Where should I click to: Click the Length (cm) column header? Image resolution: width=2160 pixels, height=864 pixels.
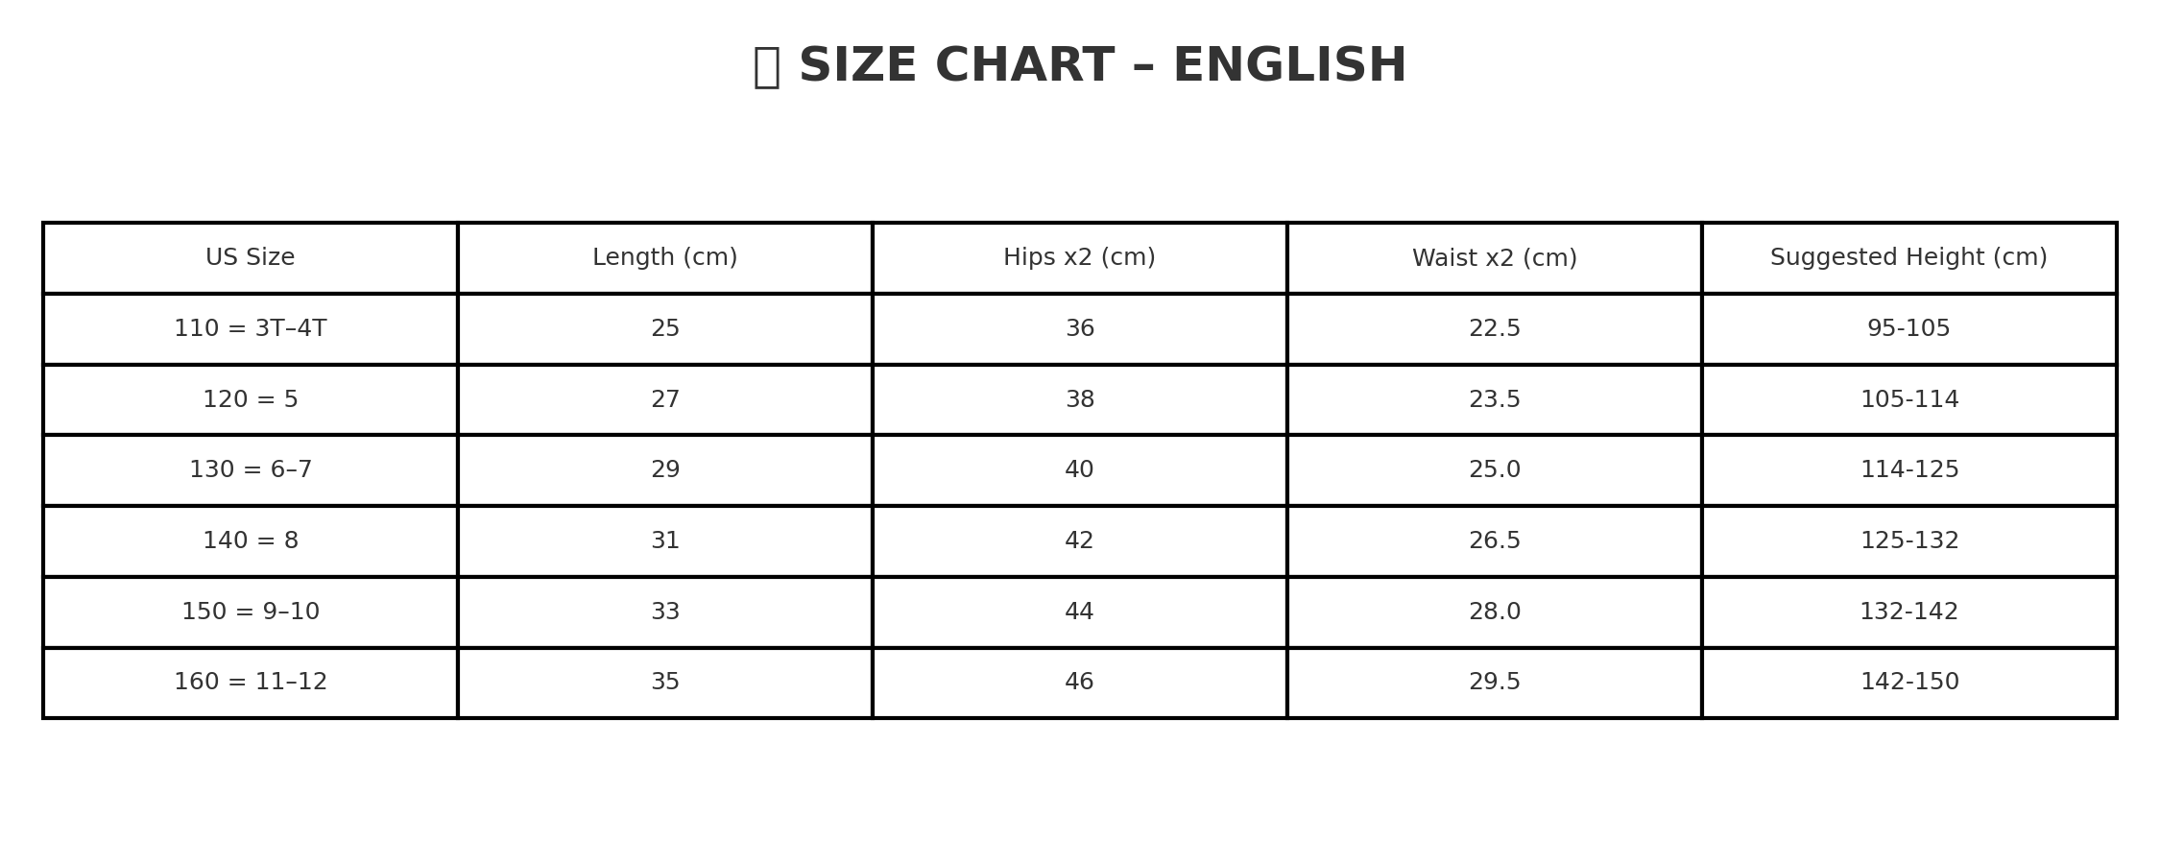[x=665, y=258]
